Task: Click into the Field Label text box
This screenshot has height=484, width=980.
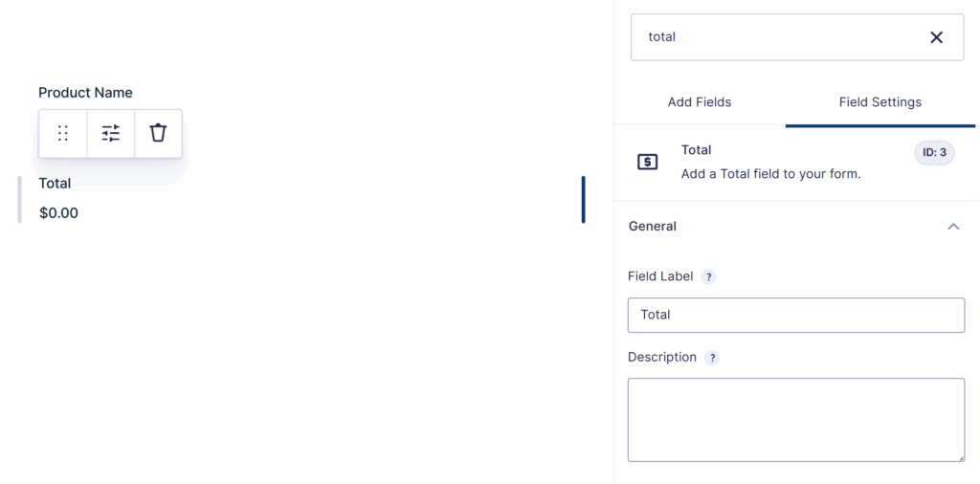Action: [x=796, y=315]
